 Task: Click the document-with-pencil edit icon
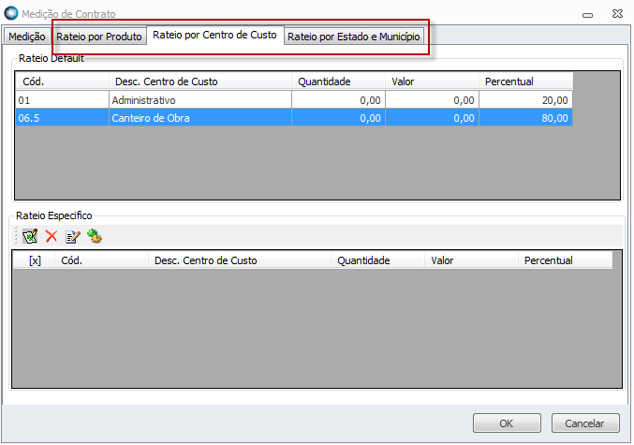click(x=73, y=236)
